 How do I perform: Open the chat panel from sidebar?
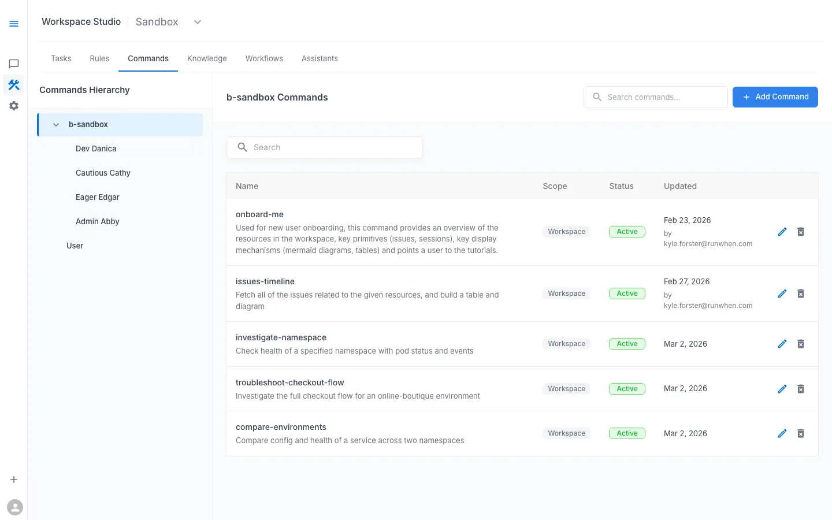point(14,64)
